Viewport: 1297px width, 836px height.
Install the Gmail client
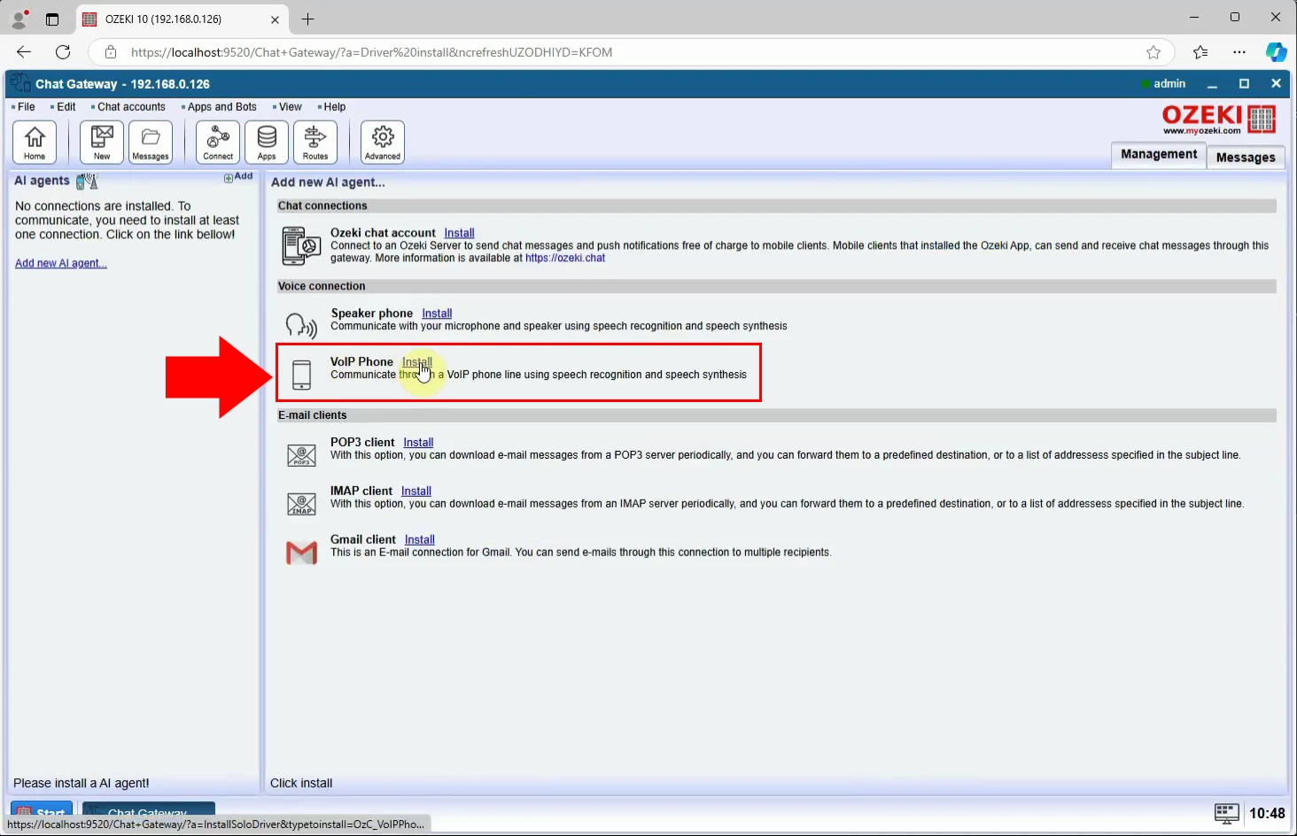(420, 540)
